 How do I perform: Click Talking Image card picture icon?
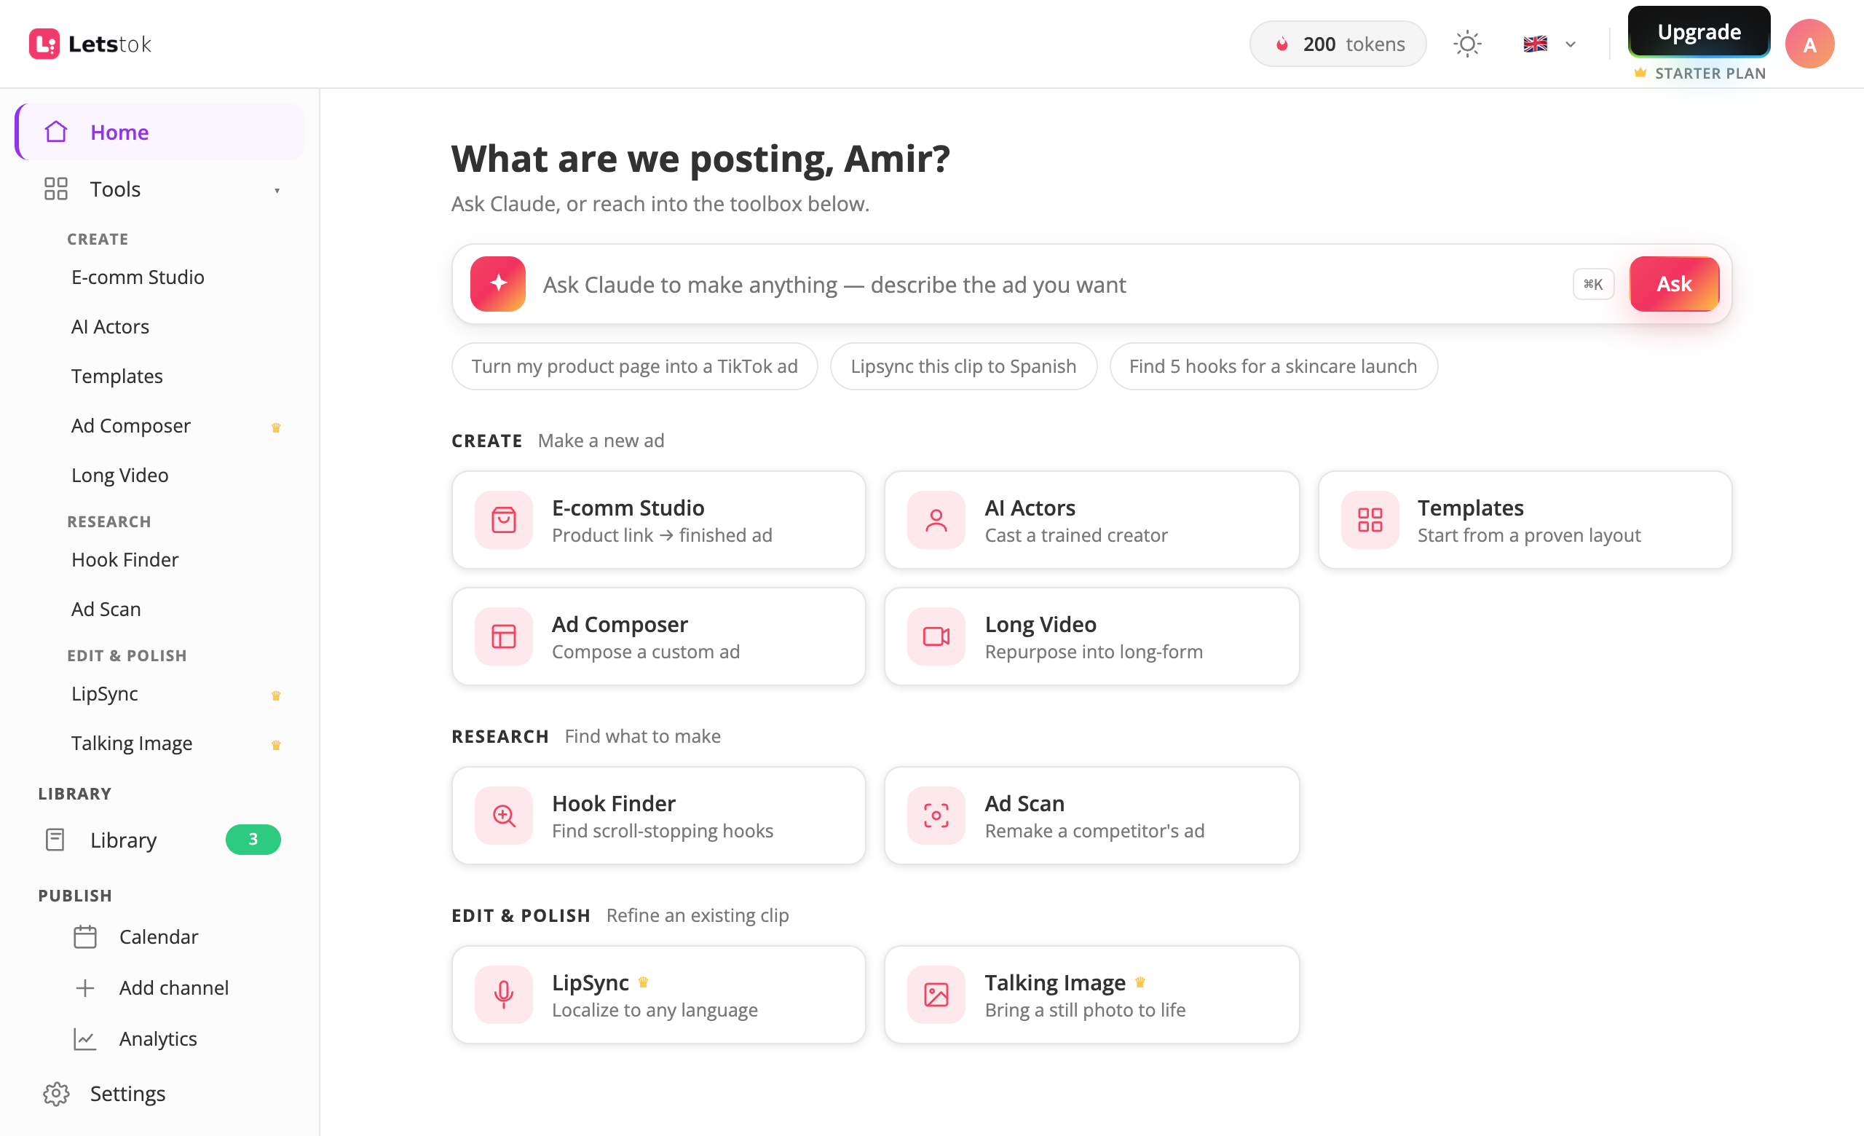click(x=936, y=995)
